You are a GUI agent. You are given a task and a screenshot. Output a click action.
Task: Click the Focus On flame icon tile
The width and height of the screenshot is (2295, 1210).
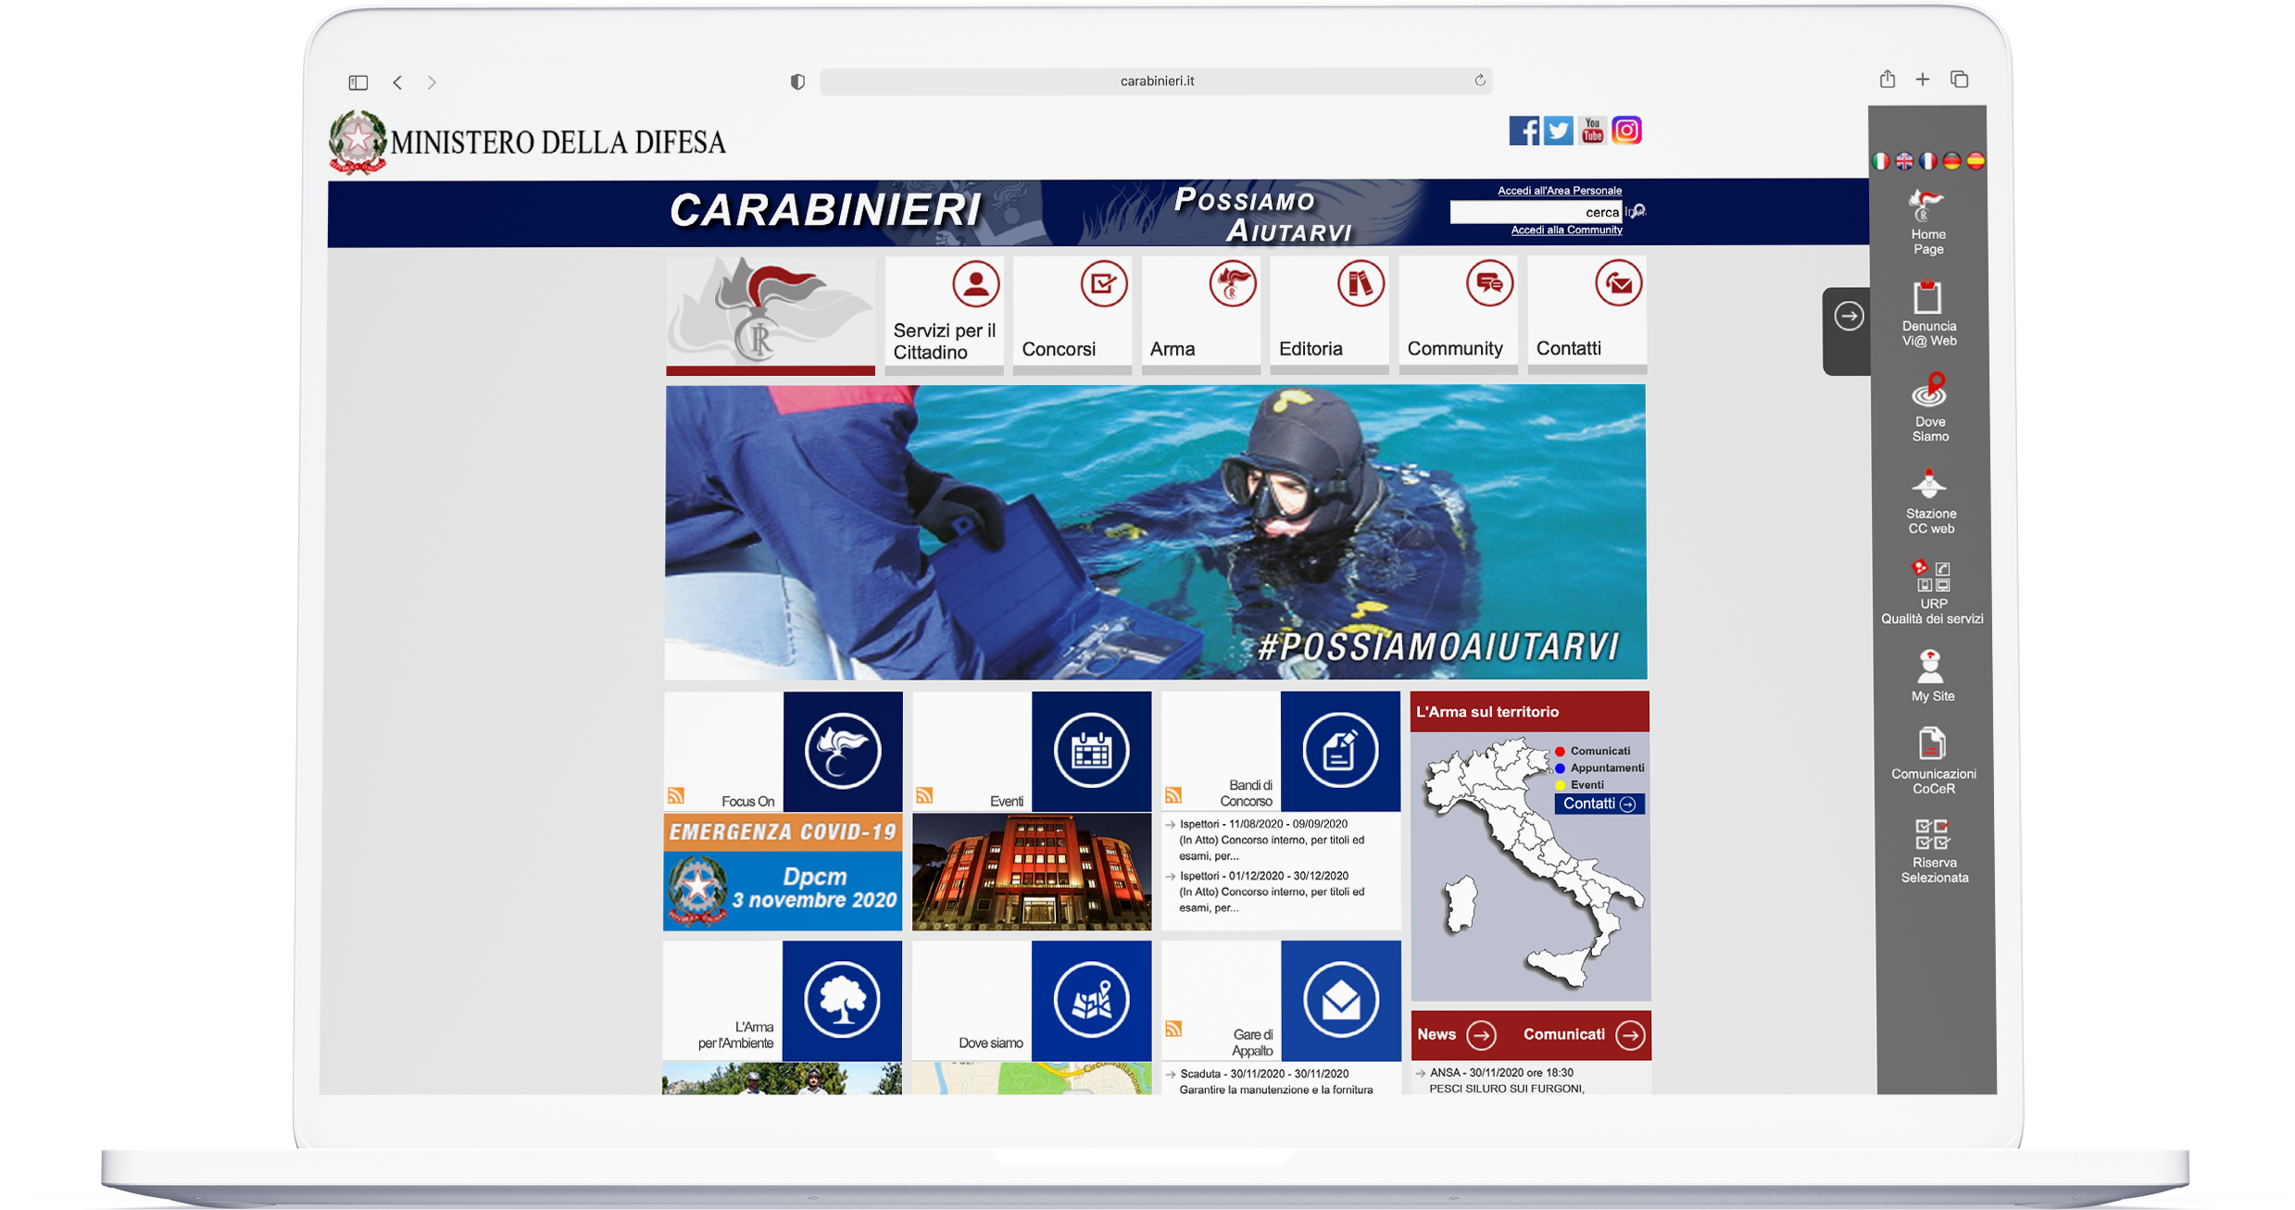[842, 751]
